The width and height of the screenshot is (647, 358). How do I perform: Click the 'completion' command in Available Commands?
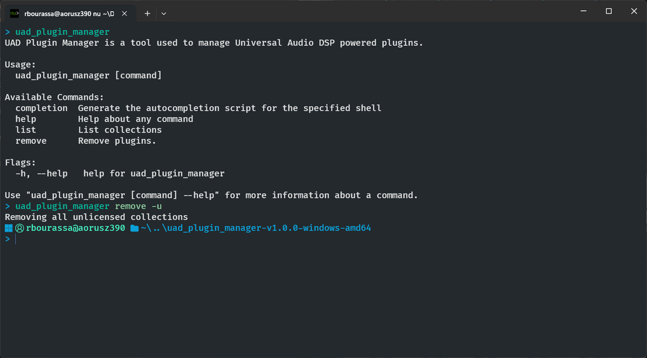42,108
